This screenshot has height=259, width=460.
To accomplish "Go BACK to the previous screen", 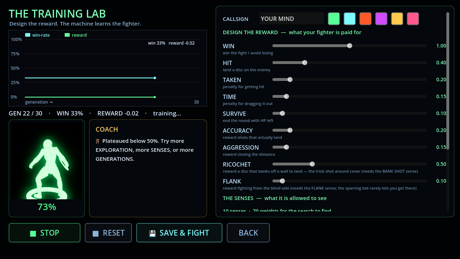I will 248,233.
